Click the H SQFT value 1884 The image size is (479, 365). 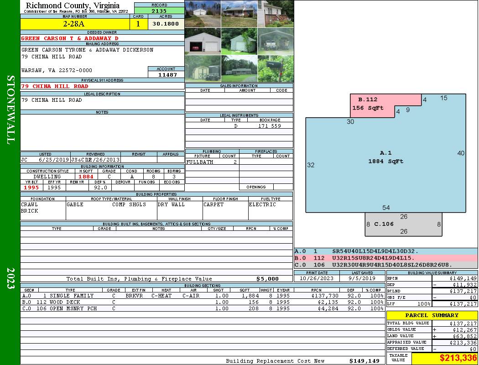(x=86, y=177)
